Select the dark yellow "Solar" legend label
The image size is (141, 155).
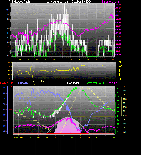click(x=36, y=84)
